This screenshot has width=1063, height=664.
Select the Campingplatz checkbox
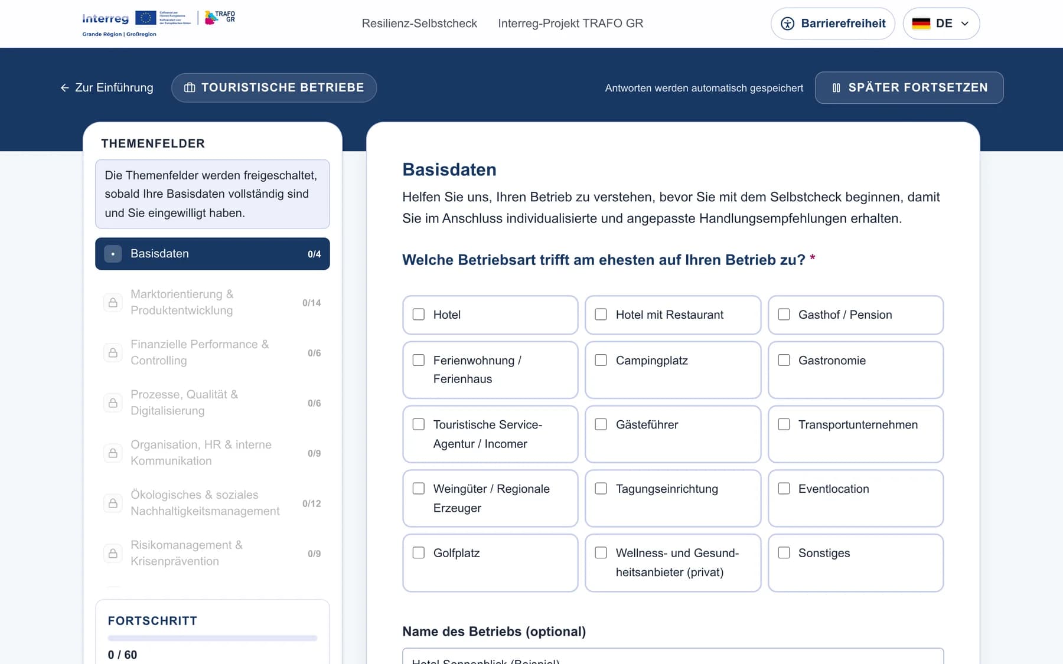coord(601,360)
